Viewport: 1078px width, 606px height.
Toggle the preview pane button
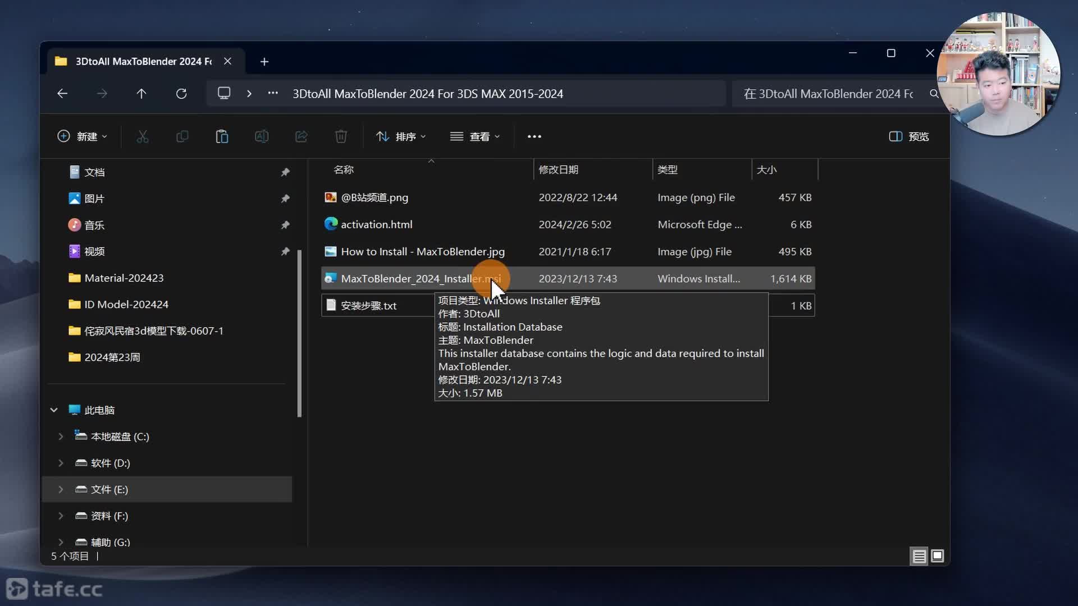coord(908,136)
